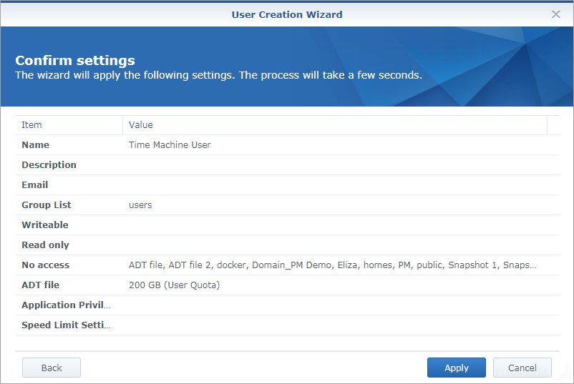574x384 pixels.
Task: Click the Item column header
Action: coord(69,125)
